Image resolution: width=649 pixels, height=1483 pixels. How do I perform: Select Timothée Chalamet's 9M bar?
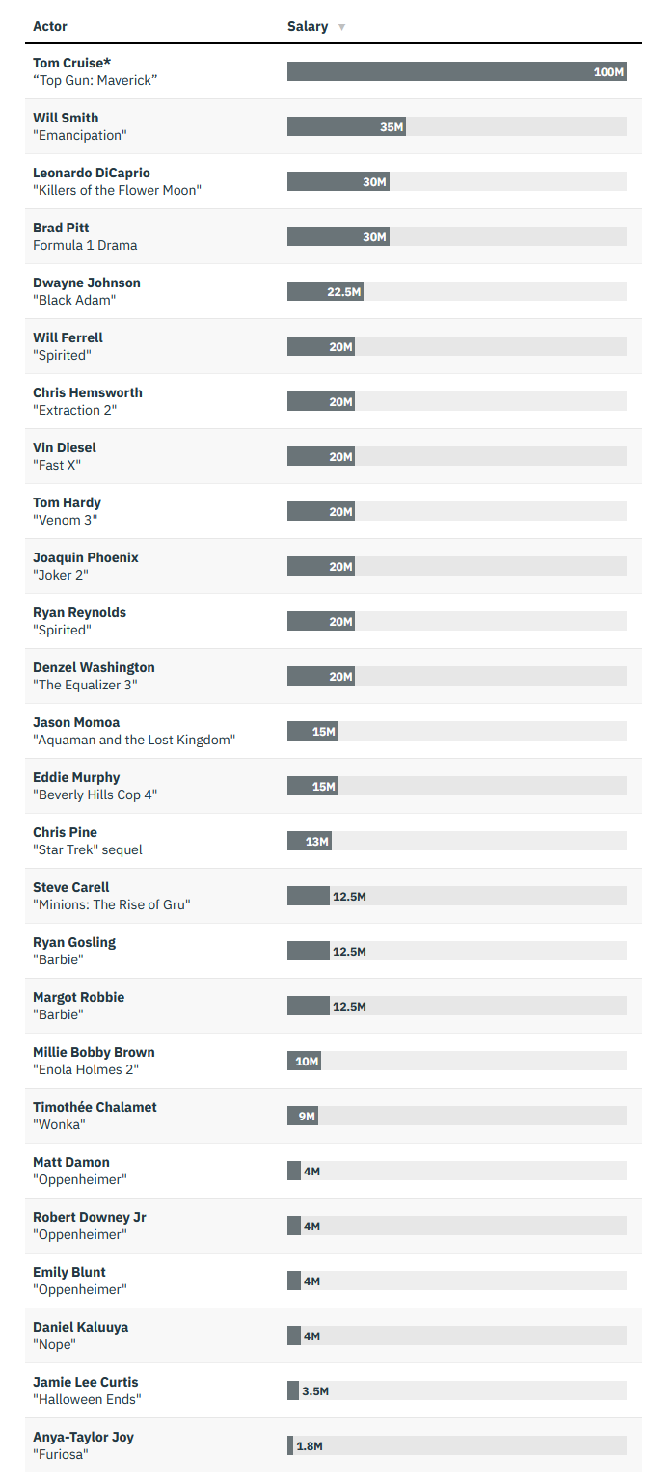click(x=302, y=1116)
